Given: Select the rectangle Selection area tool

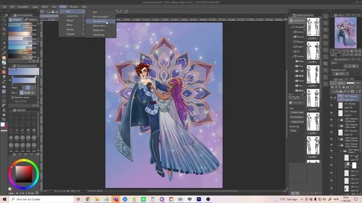Looking at the screenshot, I should point(4,39).
